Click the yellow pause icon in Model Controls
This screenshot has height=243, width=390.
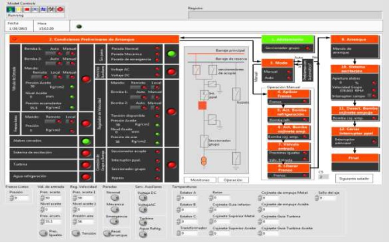pos(19,9)
